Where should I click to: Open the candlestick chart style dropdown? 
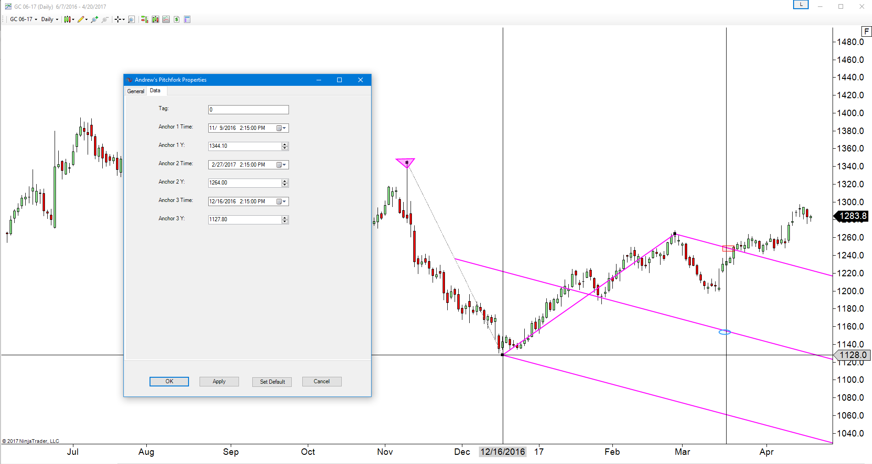pyautogui.click(x=69, y=19)
